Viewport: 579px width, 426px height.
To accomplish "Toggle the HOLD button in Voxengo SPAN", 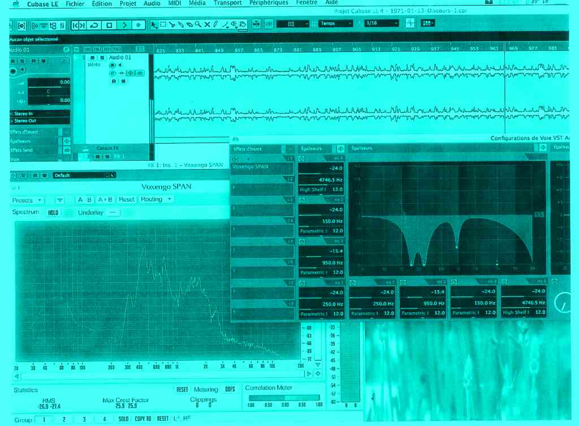I will (53, 212).
